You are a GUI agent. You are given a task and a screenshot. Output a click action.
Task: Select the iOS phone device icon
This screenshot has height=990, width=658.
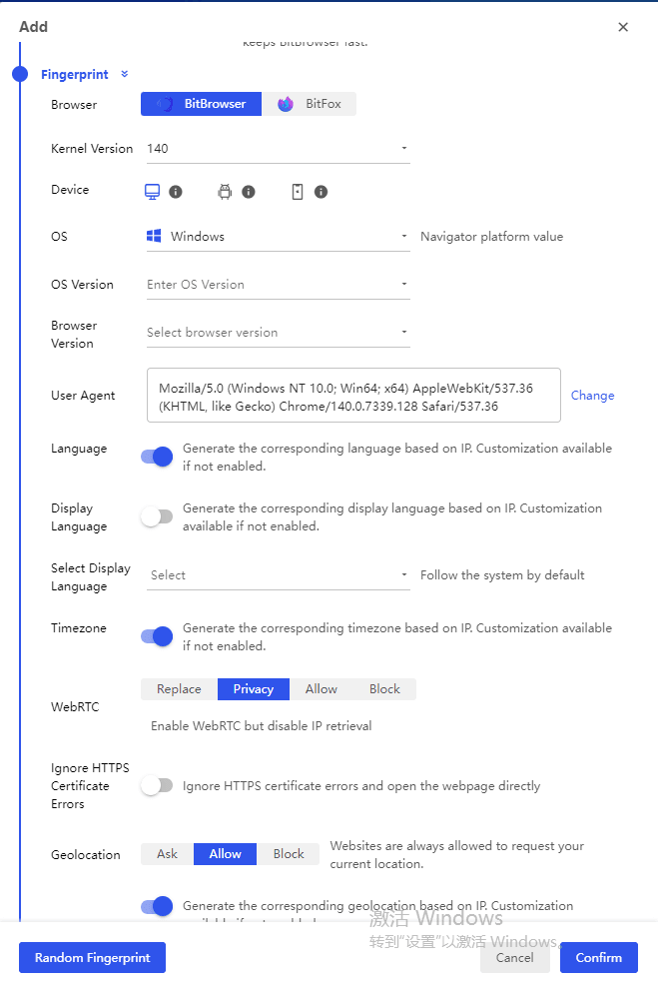[x=298, y=192]
